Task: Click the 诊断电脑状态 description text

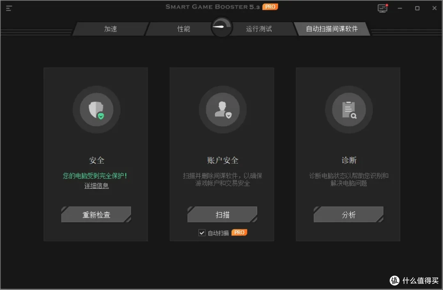Action: point(349,179)
